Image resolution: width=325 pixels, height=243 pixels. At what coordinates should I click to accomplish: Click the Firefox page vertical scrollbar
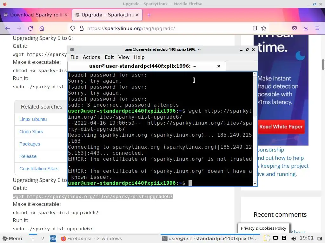(323, 65)
